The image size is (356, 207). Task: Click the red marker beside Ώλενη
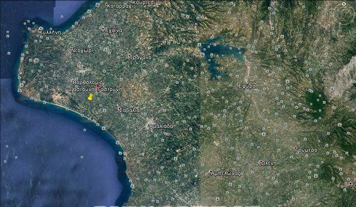point(260,162)
